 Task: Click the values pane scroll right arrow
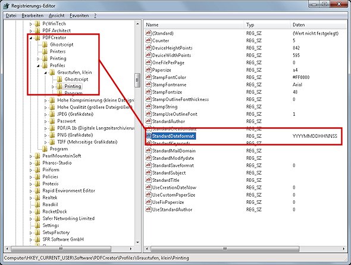[344, 249]
